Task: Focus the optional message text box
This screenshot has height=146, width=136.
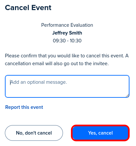Action: [67, 86]
